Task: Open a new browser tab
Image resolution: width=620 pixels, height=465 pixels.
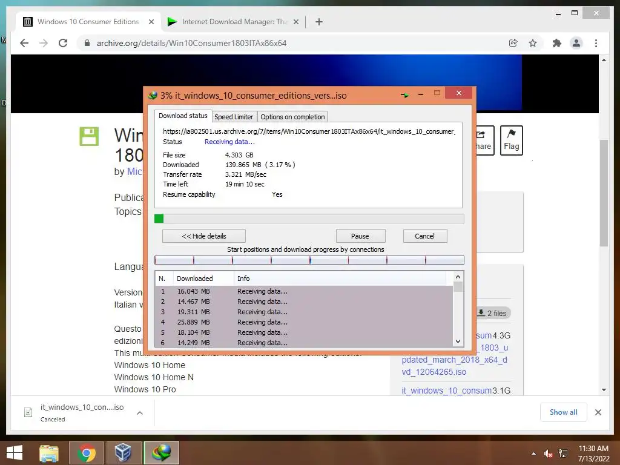Action: (319, 22)
